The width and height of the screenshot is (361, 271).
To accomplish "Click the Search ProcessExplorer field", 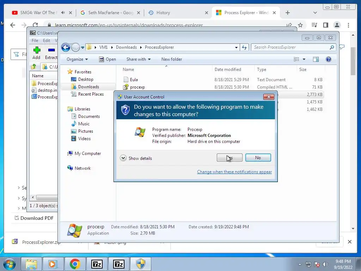I will pyautogui.click(x=294, y=47).
